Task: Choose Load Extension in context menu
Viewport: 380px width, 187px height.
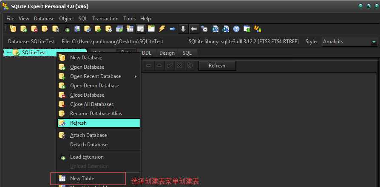Action: (x=99, y=157)
